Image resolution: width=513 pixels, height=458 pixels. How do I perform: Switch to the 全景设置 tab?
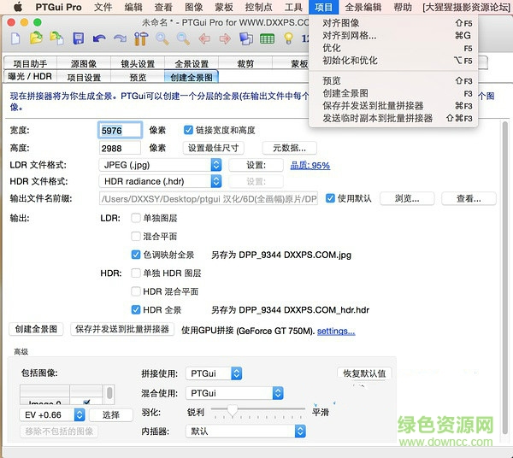(192, 63)
